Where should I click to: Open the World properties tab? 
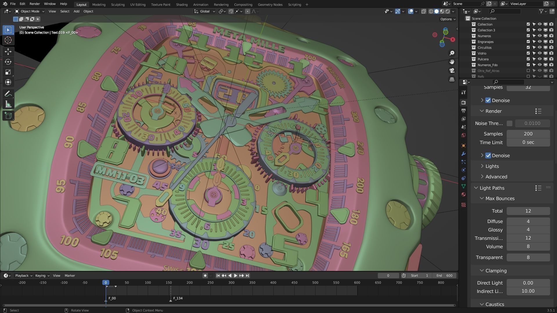pos(464,135)
